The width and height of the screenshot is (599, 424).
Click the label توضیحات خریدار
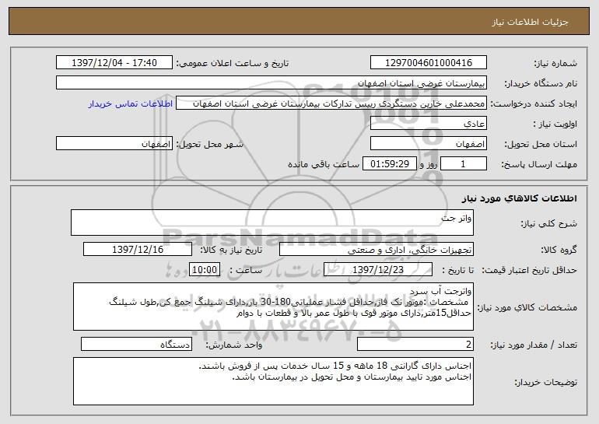pos(545,382)
